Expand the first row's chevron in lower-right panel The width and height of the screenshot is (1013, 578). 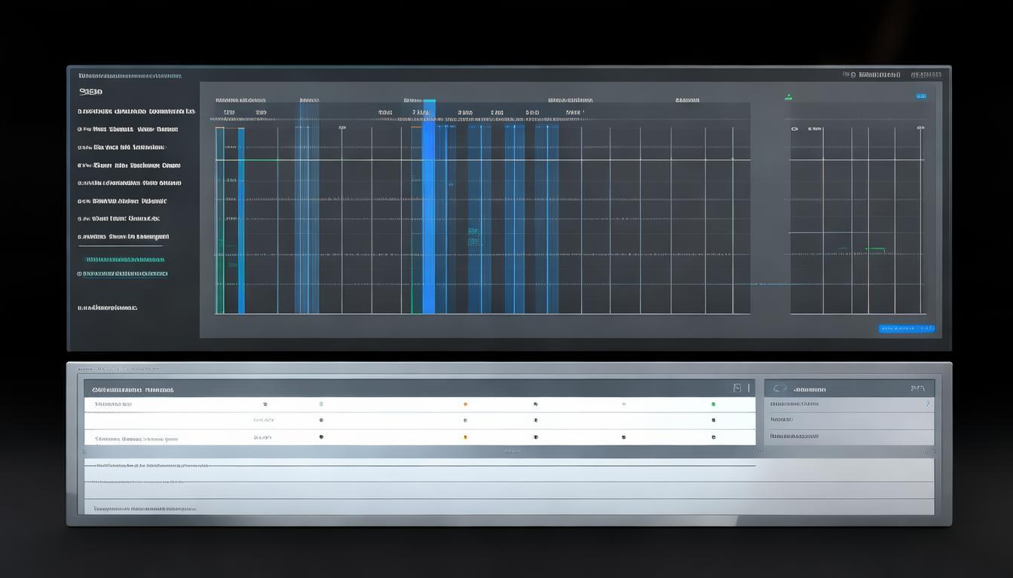click(927, 404)
